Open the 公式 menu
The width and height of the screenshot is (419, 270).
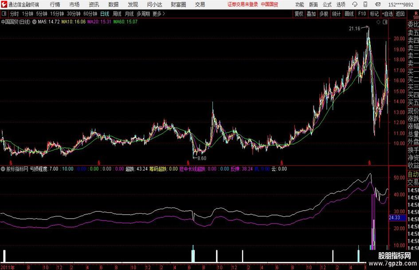(327, 4)
